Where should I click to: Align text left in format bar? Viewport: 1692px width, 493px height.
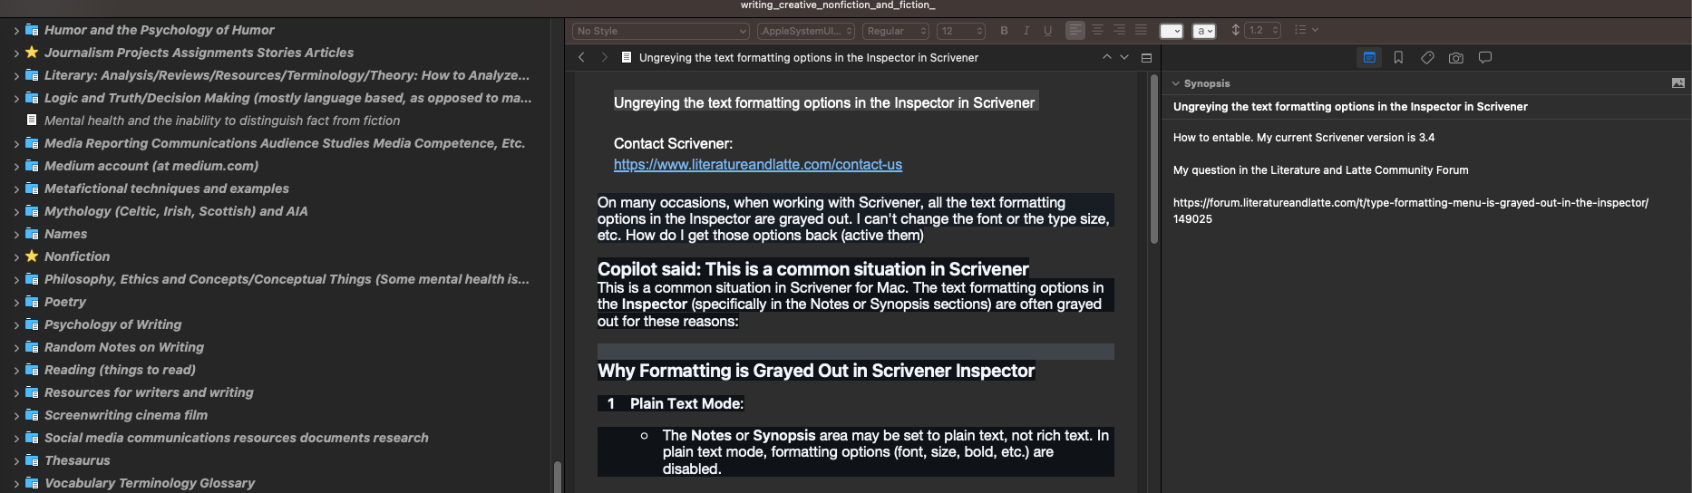(x=1075, y=31)
